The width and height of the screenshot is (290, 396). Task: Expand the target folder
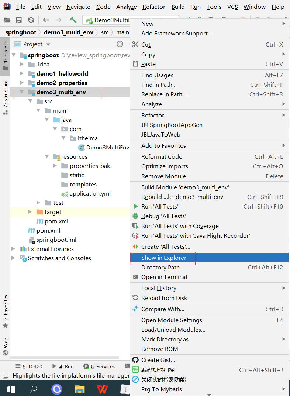[x=30, y=212]
